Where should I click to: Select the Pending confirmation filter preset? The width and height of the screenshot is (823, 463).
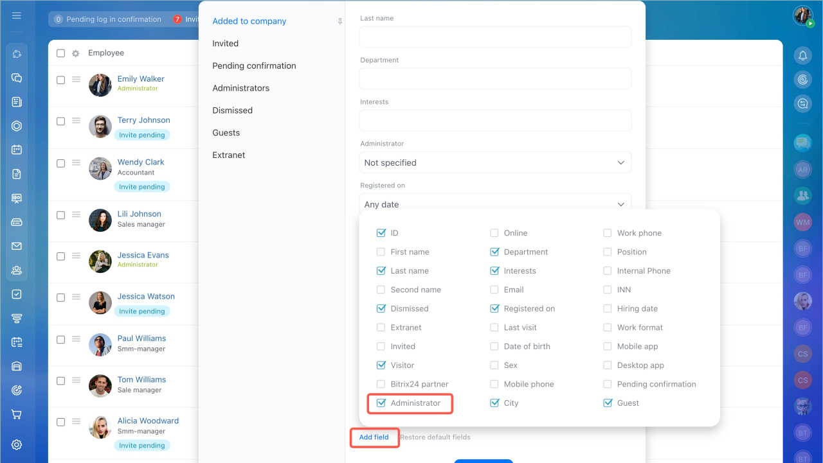[x=254, y=66]
